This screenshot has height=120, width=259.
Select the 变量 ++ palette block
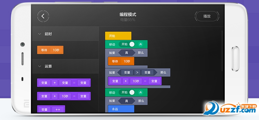click(51, 109)
